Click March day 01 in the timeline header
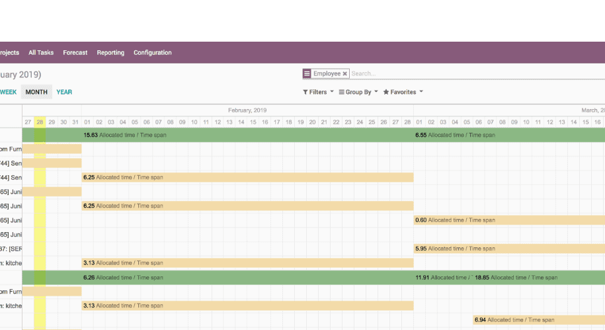 (x=419, y=122)
